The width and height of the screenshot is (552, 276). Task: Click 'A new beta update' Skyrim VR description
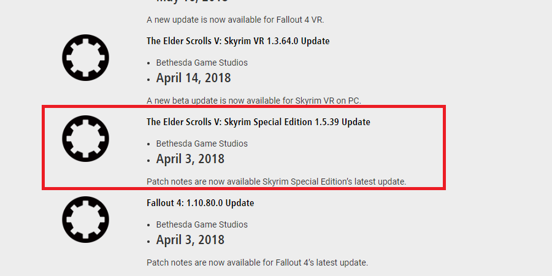coord(254,101)
